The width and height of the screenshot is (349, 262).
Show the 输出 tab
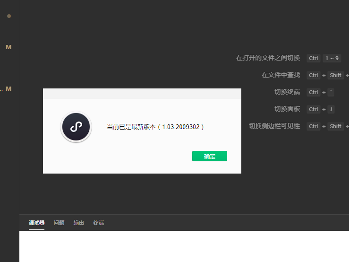[x=79, y=223]
